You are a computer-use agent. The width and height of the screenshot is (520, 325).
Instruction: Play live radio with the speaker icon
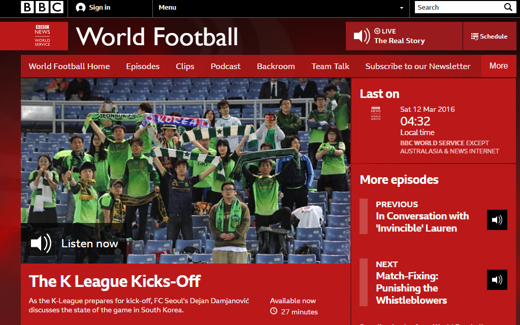[362, 36]
